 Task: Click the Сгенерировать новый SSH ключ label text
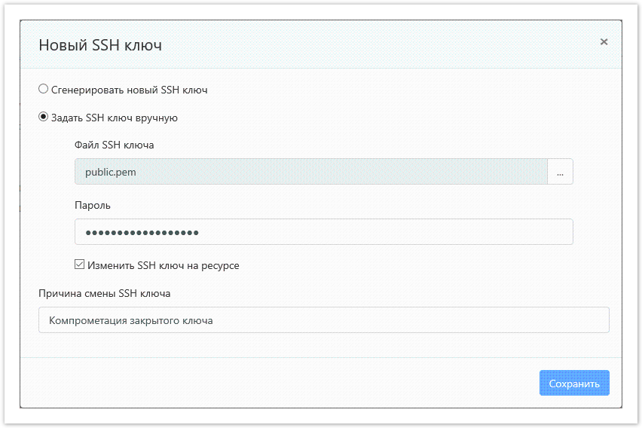(x=129, y=90)
